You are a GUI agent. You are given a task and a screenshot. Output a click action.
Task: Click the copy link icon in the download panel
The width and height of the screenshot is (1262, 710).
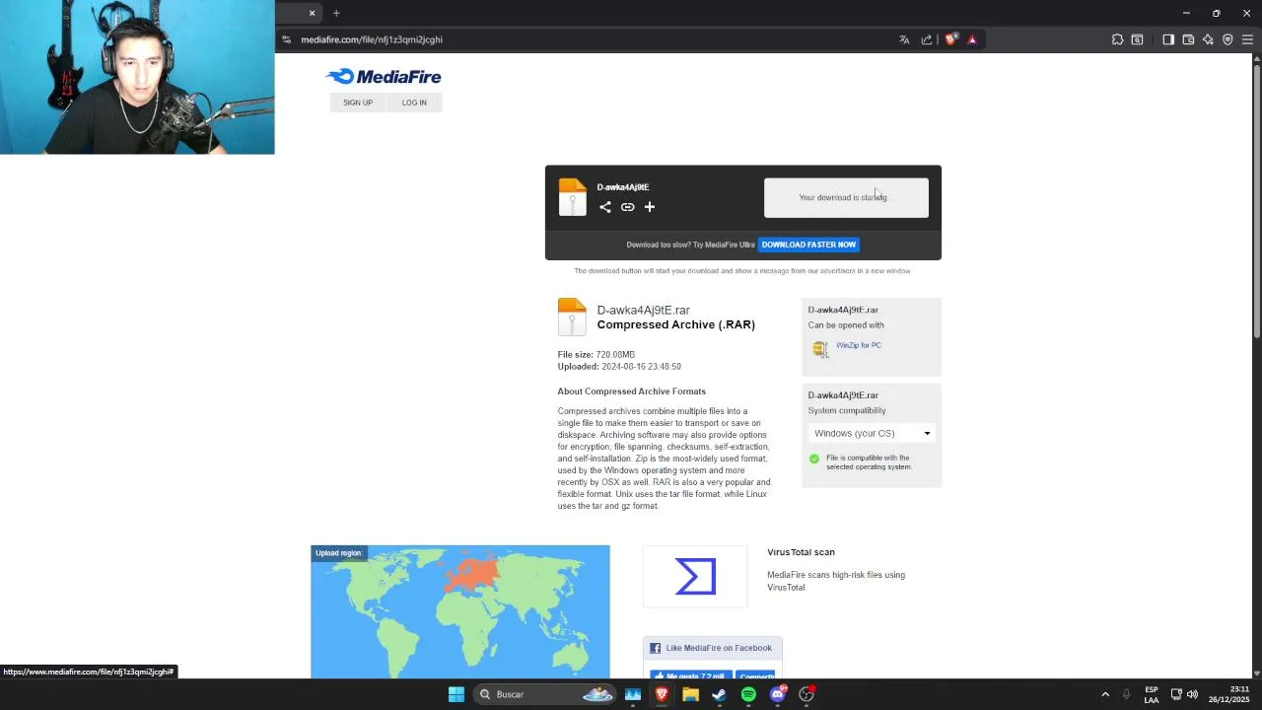[627, 207]
